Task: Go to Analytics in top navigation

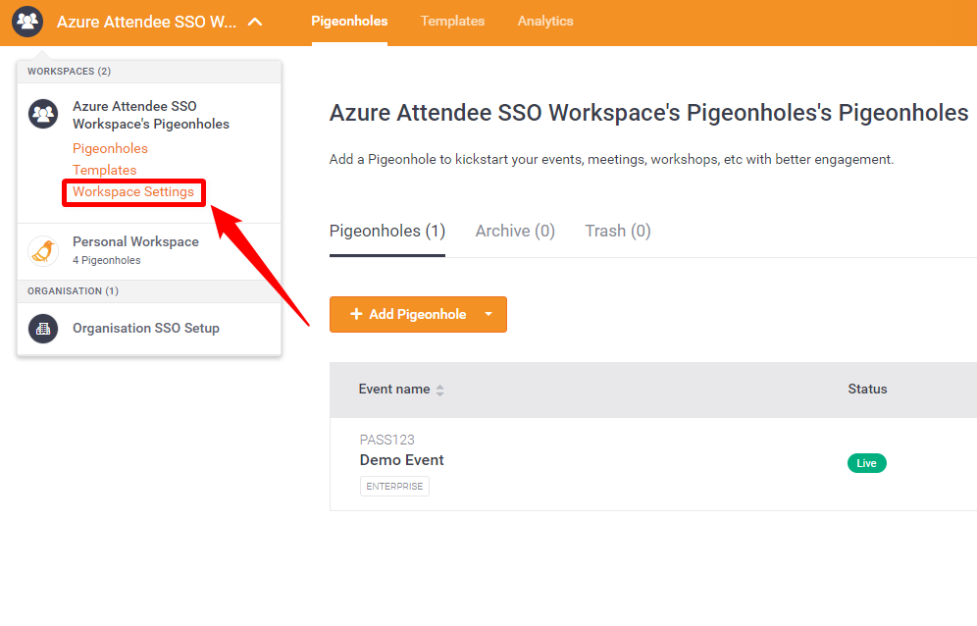Action: pos(545,22)
